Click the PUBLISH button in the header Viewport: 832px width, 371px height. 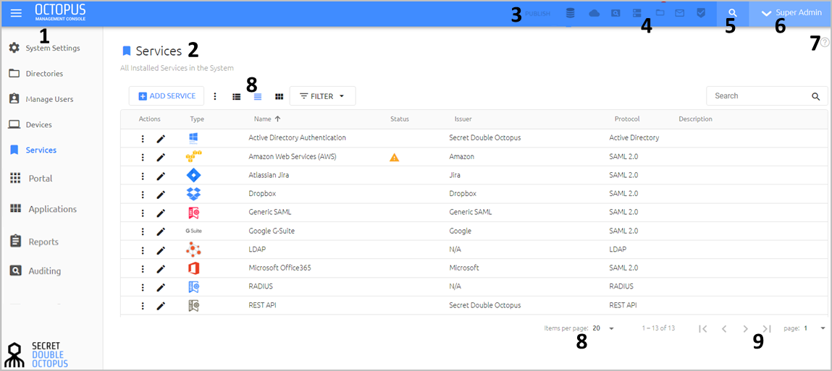537,14
